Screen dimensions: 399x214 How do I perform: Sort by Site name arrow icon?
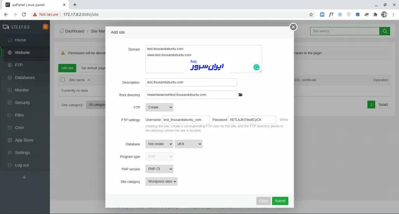point(89,80)
